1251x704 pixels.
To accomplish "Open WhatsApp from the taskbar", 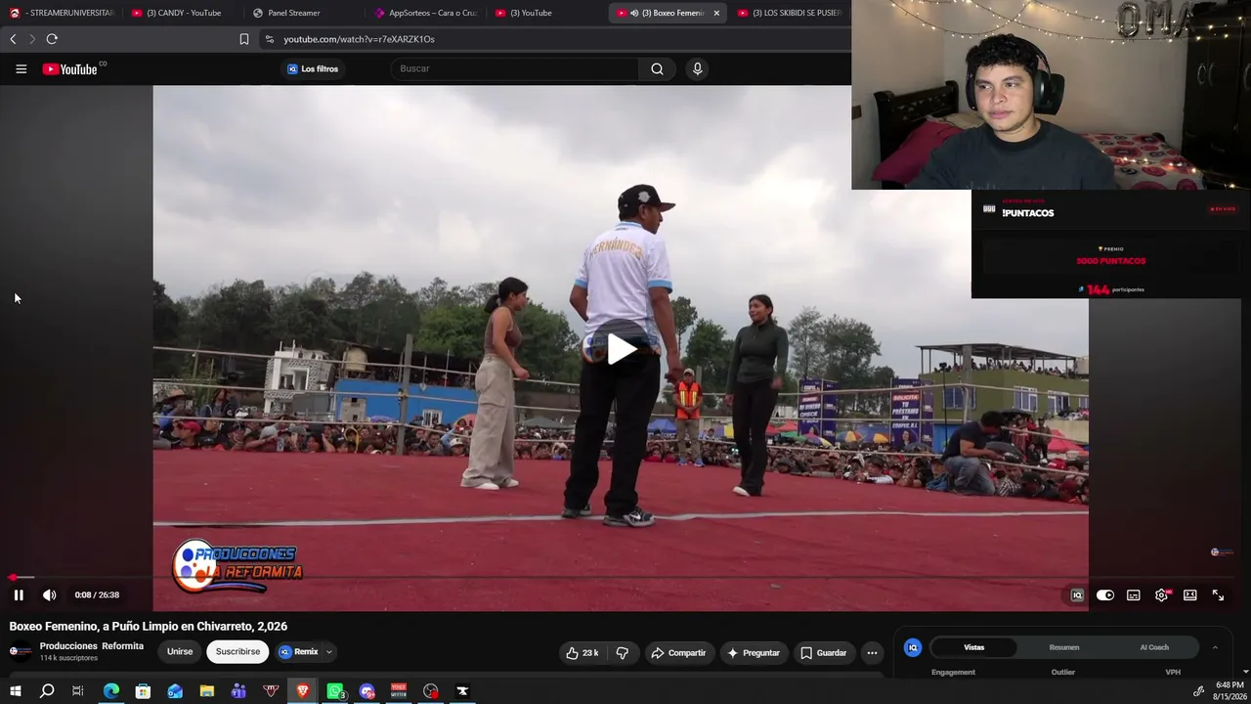I will click(335, 691).
